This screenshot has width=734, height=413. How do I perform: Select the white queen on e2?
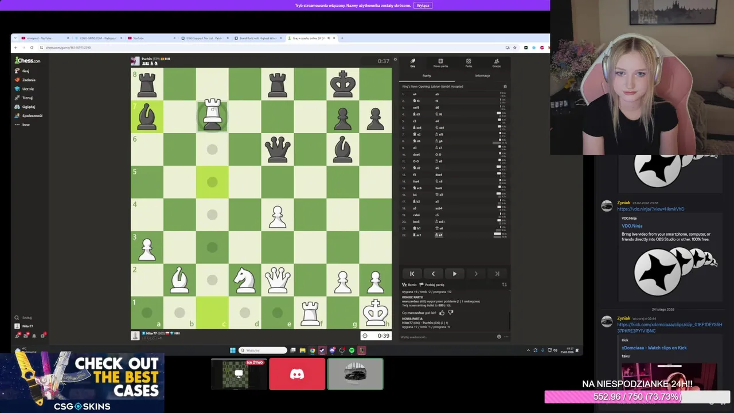point(278,280)
